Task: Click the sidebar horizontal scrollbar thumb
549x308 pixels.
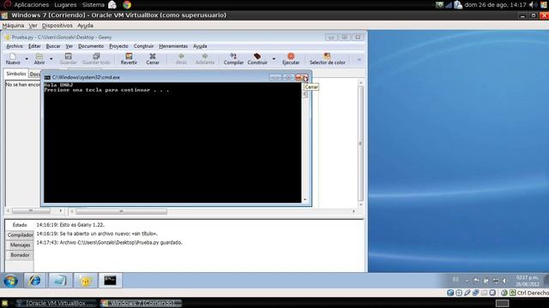Action: (31, 211)
